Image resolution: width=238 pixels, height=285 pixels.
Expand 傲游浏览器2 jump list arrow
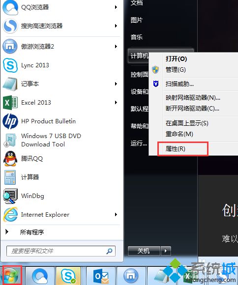(116, 47)
